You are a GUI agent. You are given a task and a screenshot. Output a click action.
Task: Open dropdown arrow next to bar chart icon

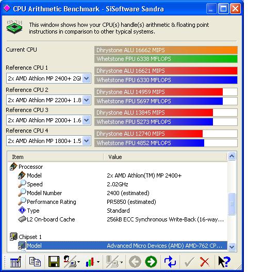coord(98,262)
